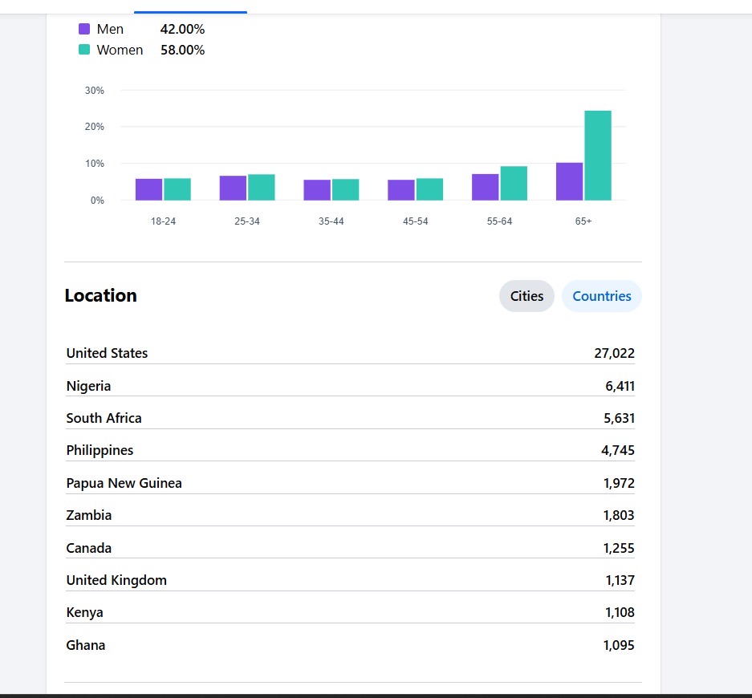This screenshot has width=752, height=698.
Task: Click the Men bar for 35-44
Action: tap(317, 190)
